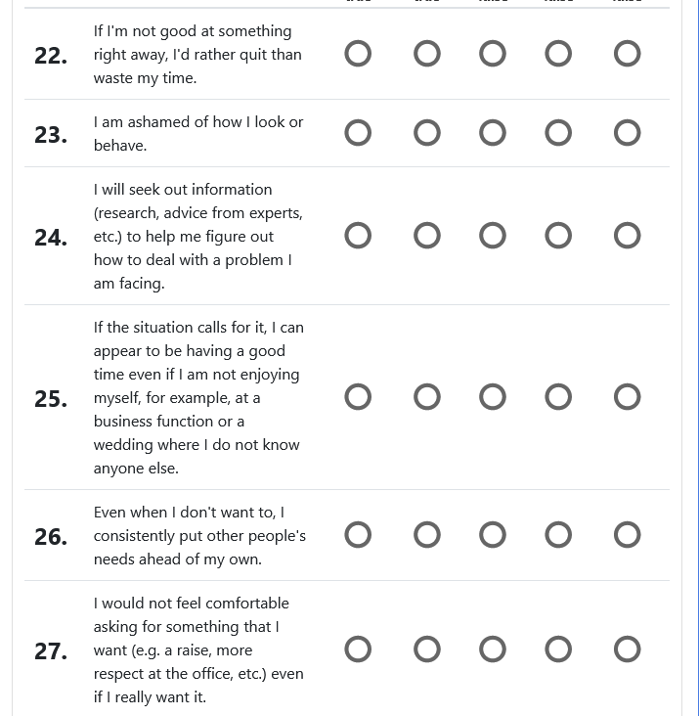Select first radio option for question 22
Image resolution: width=699 pixels, height=716 pixels.
coord(358,54)
